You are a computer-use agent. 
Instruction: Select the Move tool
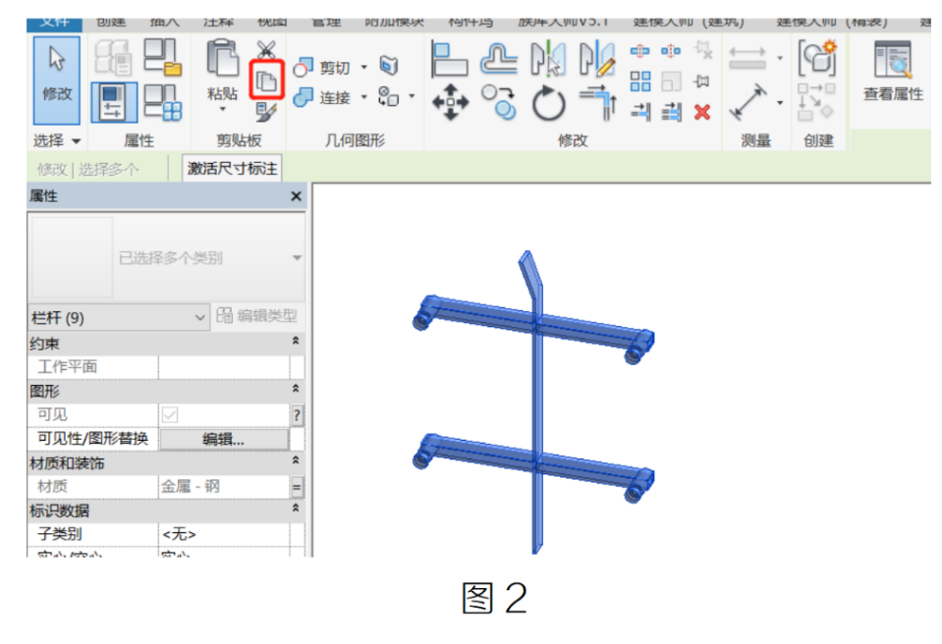(450, 101)
